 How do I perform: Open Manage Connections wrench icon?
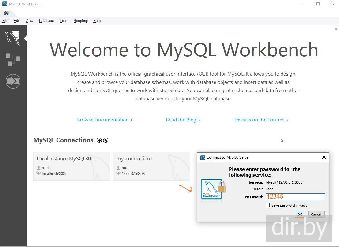pyautogui.click(x=106, y=140)
